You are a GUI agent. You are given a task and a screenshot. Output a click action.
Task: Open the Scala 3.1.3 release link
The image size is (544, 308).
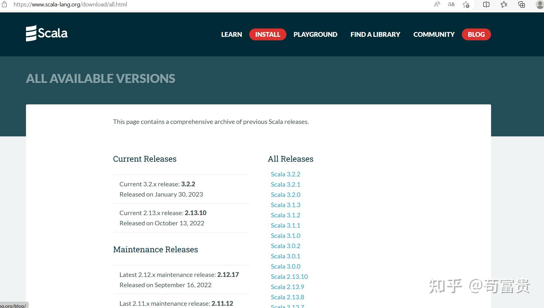click(285, 205)
